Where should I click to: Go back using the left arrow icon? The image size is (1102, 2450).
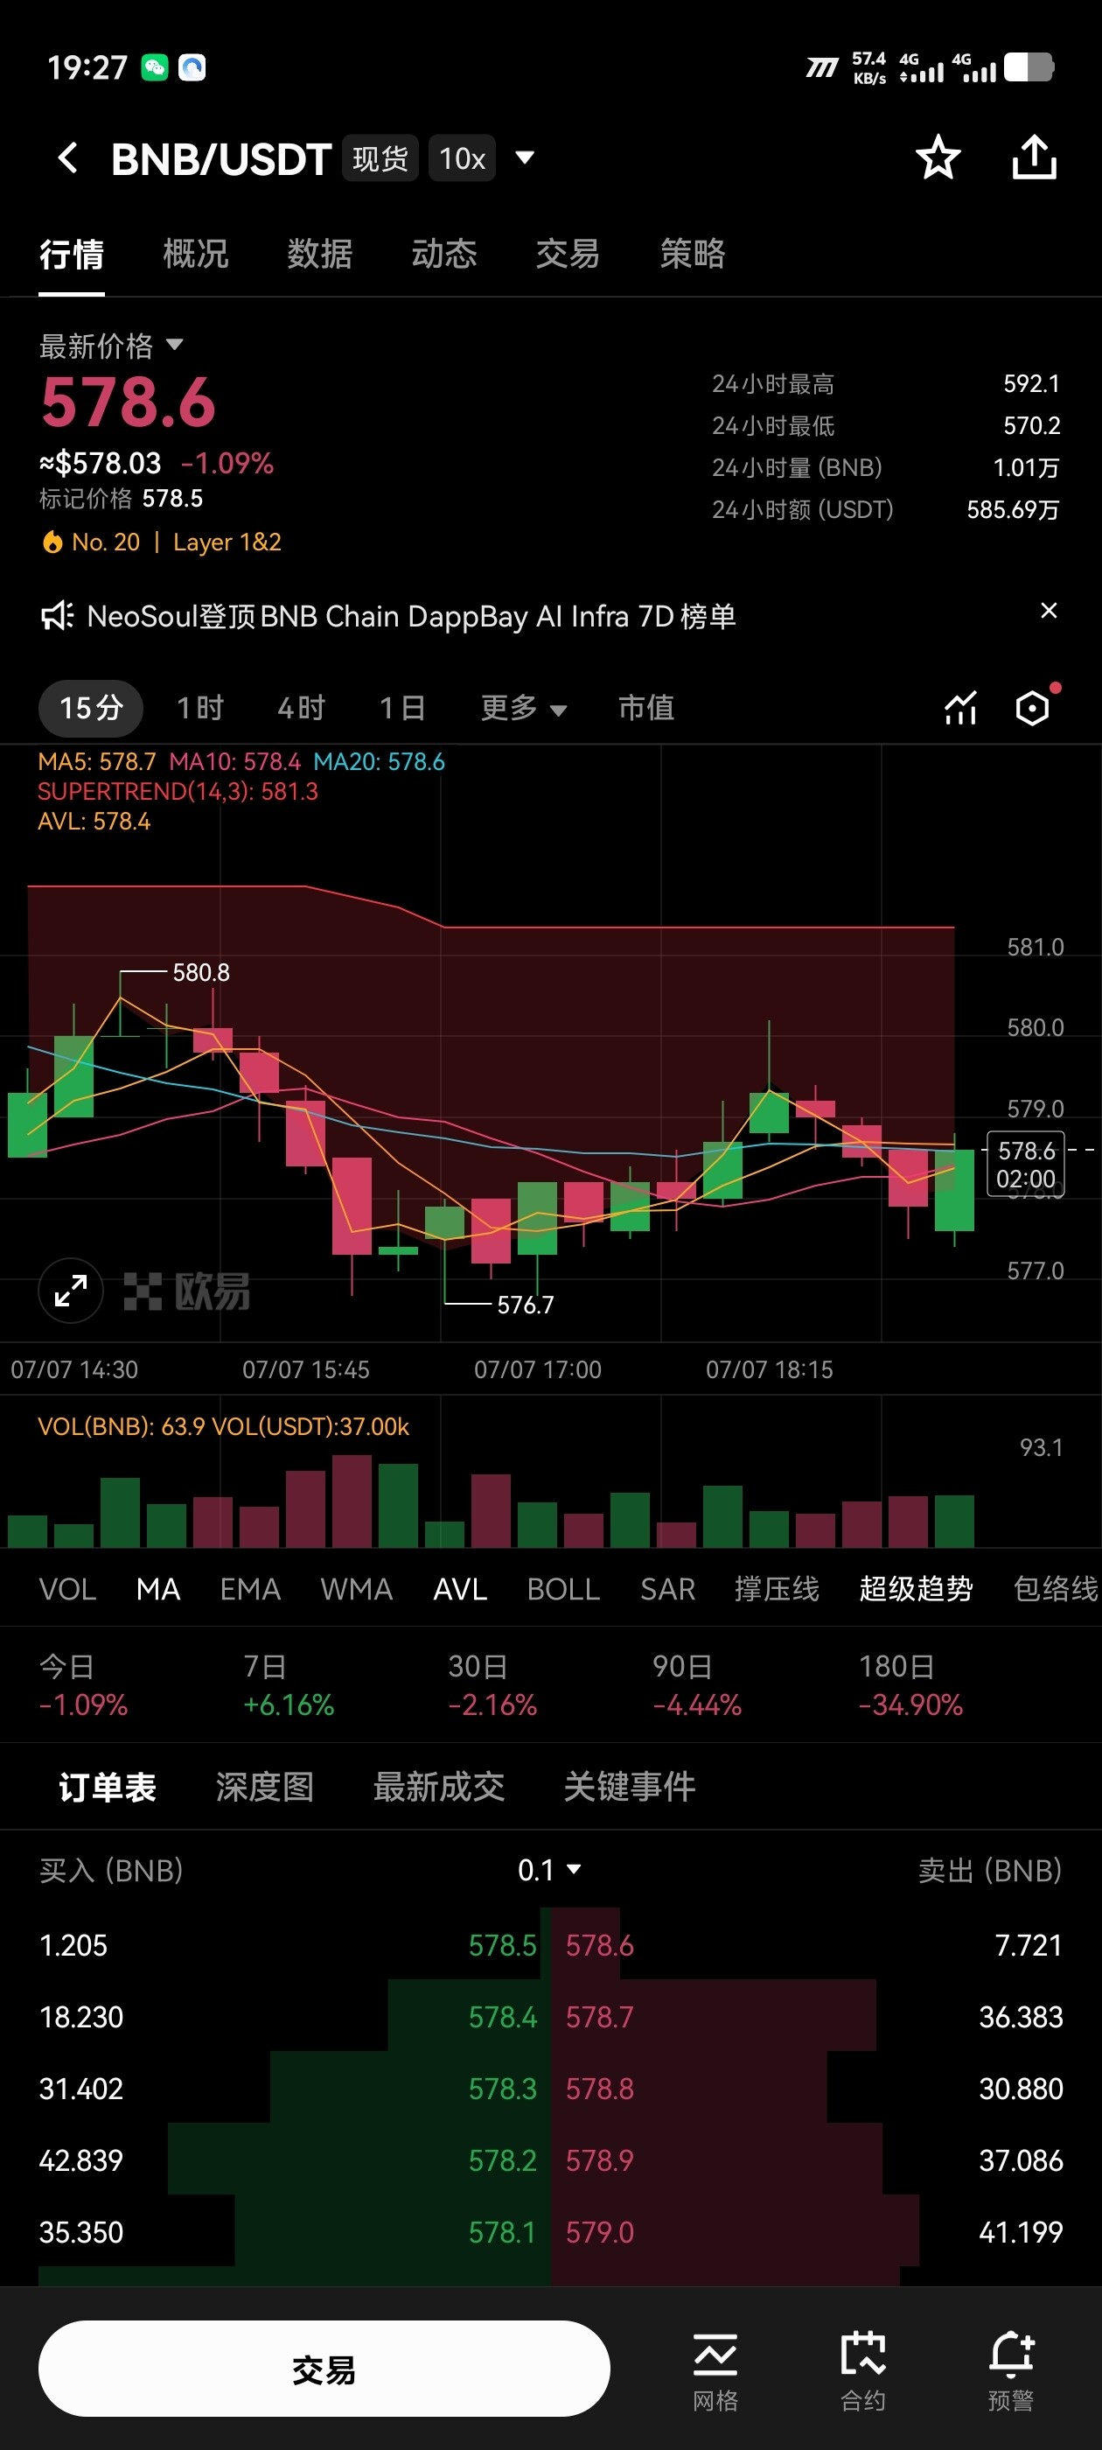(67, 157)
